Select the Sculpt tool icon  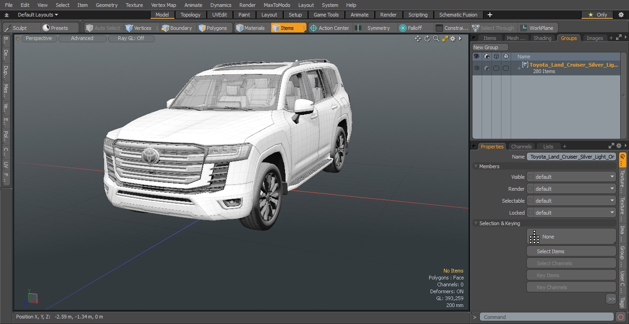(x=7, y=28)
